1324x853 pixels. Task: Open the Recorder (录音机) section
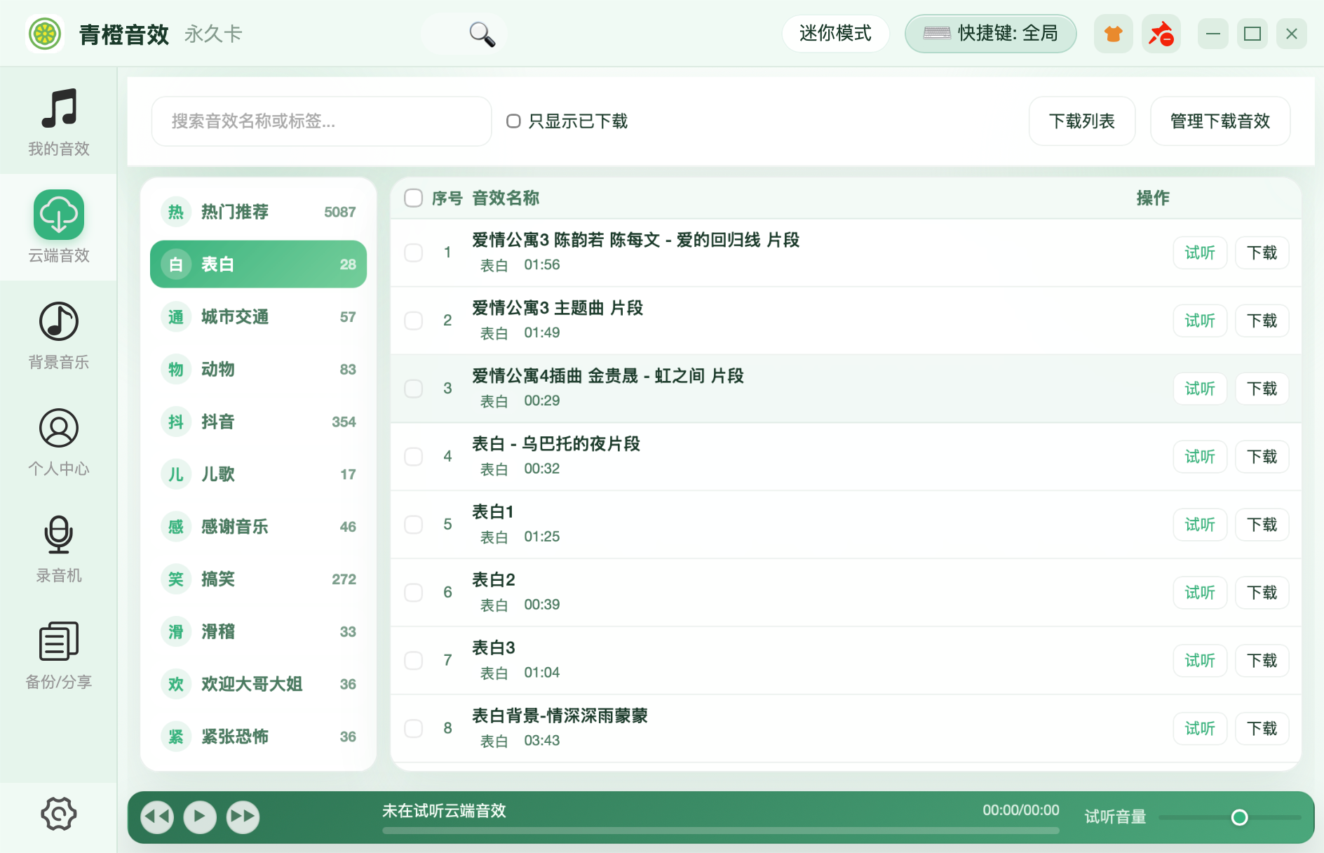click(58, 548)
